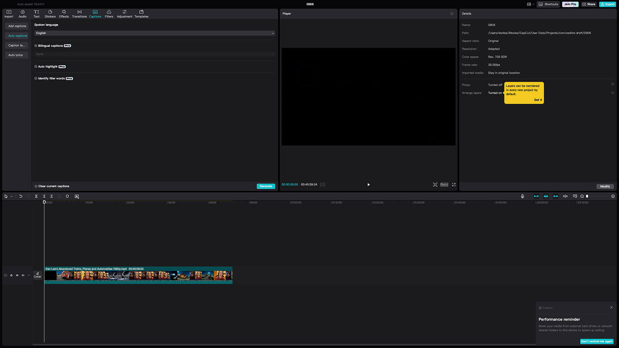Open the Stickers panel
The width and height of the screenshot is (619, 348).
point(50,14)
